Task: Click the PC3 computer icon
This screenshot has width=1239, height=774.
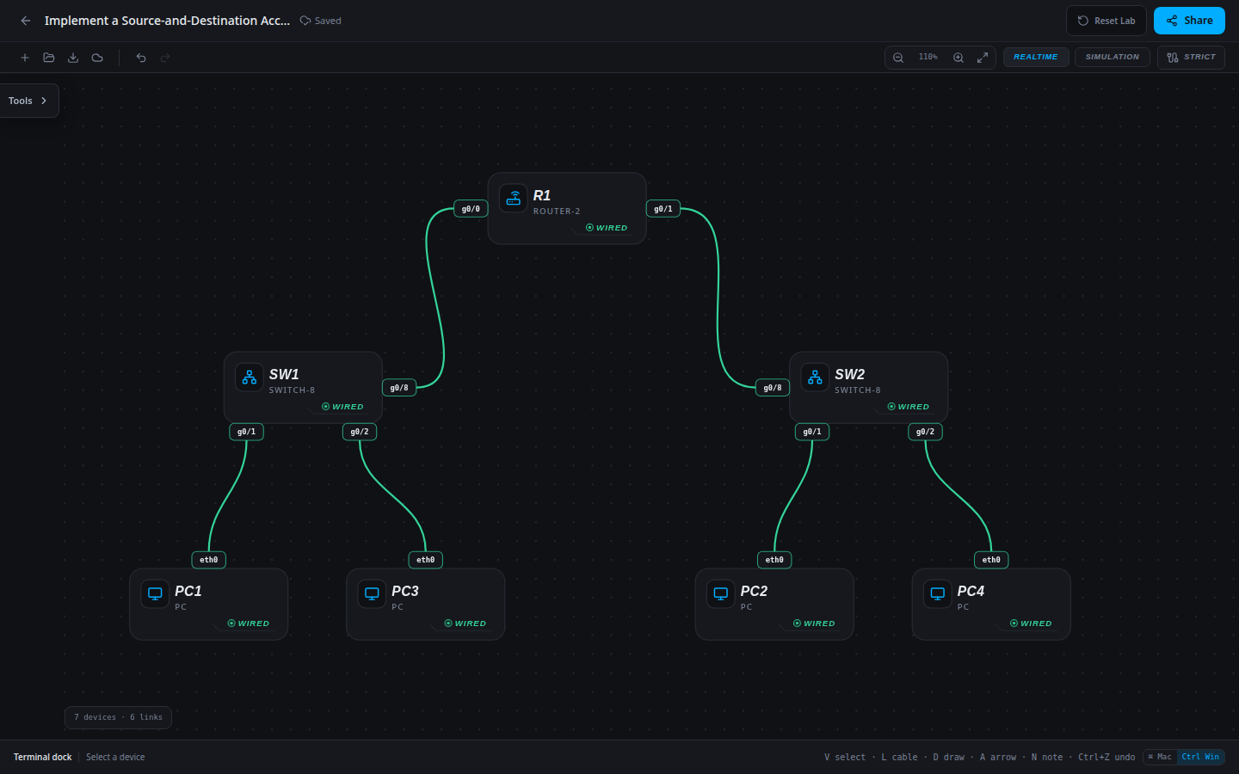Action: click(x=372, y=593)
